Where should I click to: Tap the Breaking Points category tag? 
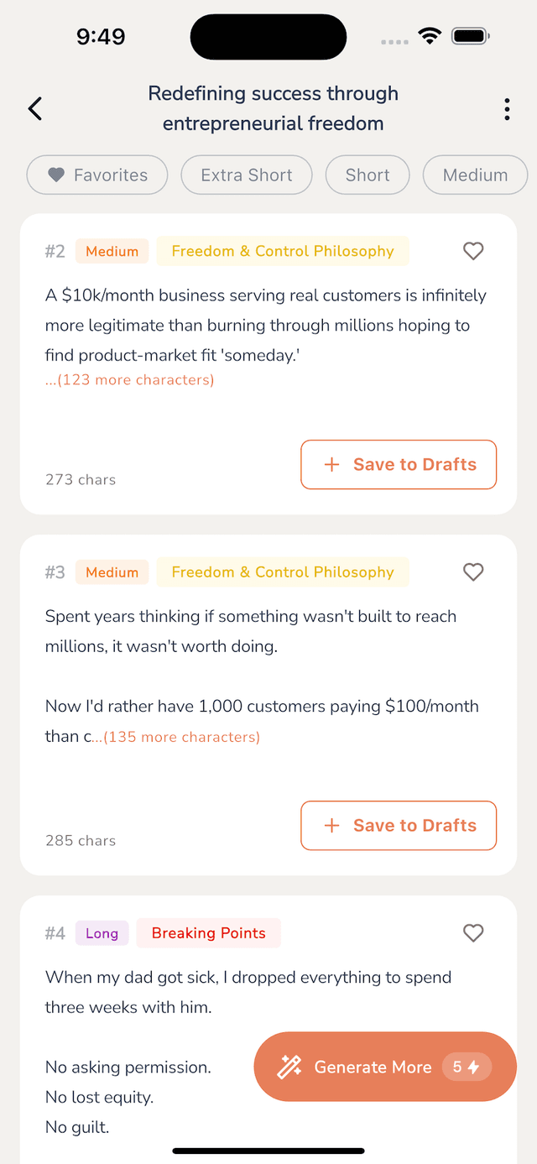tap(208, 933)
